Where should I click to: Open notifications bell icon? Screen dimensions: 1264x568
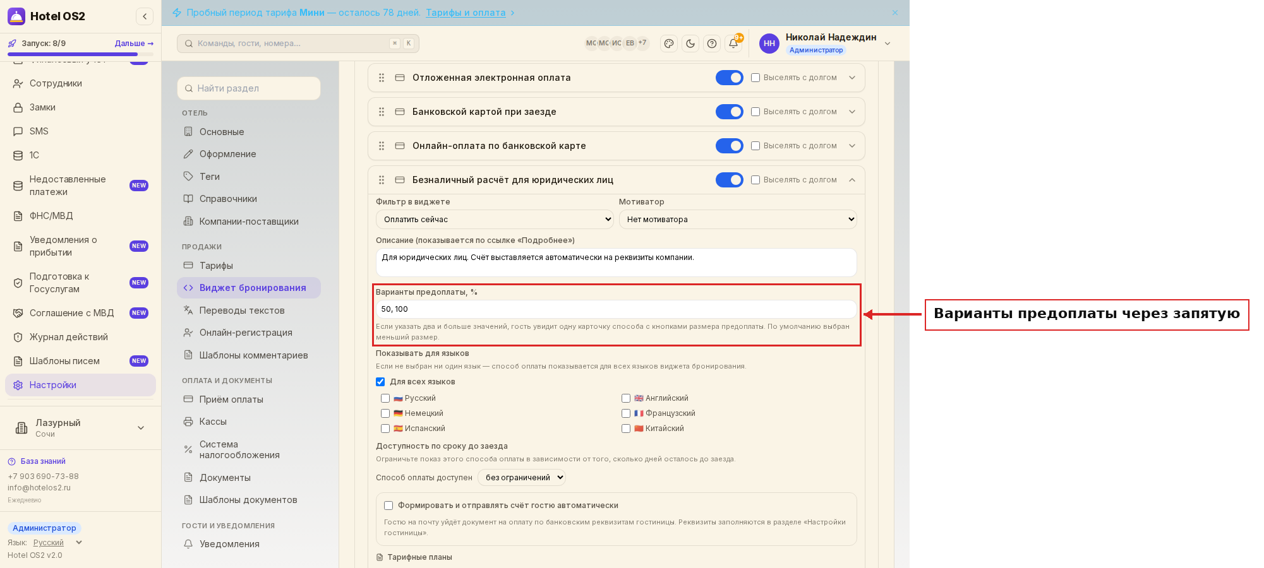click(x=733, y=44)
